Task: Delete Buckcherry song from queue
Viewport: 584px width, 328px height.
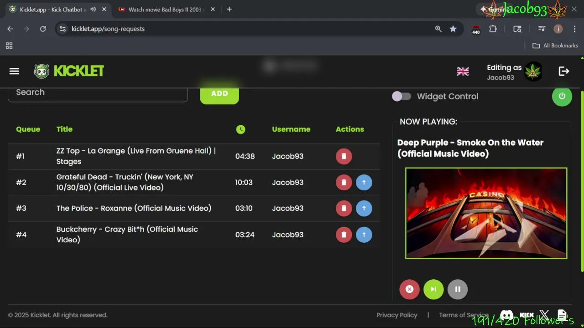Action: [344, 235]
